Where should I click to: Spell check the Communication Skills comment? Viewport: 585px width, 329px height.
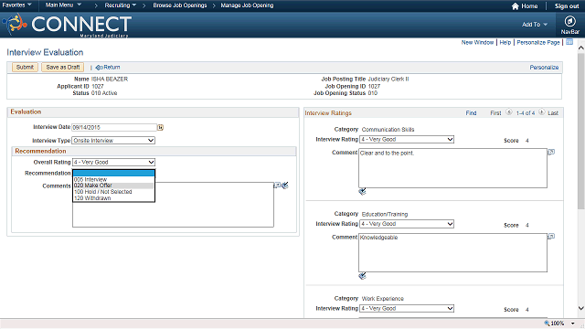362,192
